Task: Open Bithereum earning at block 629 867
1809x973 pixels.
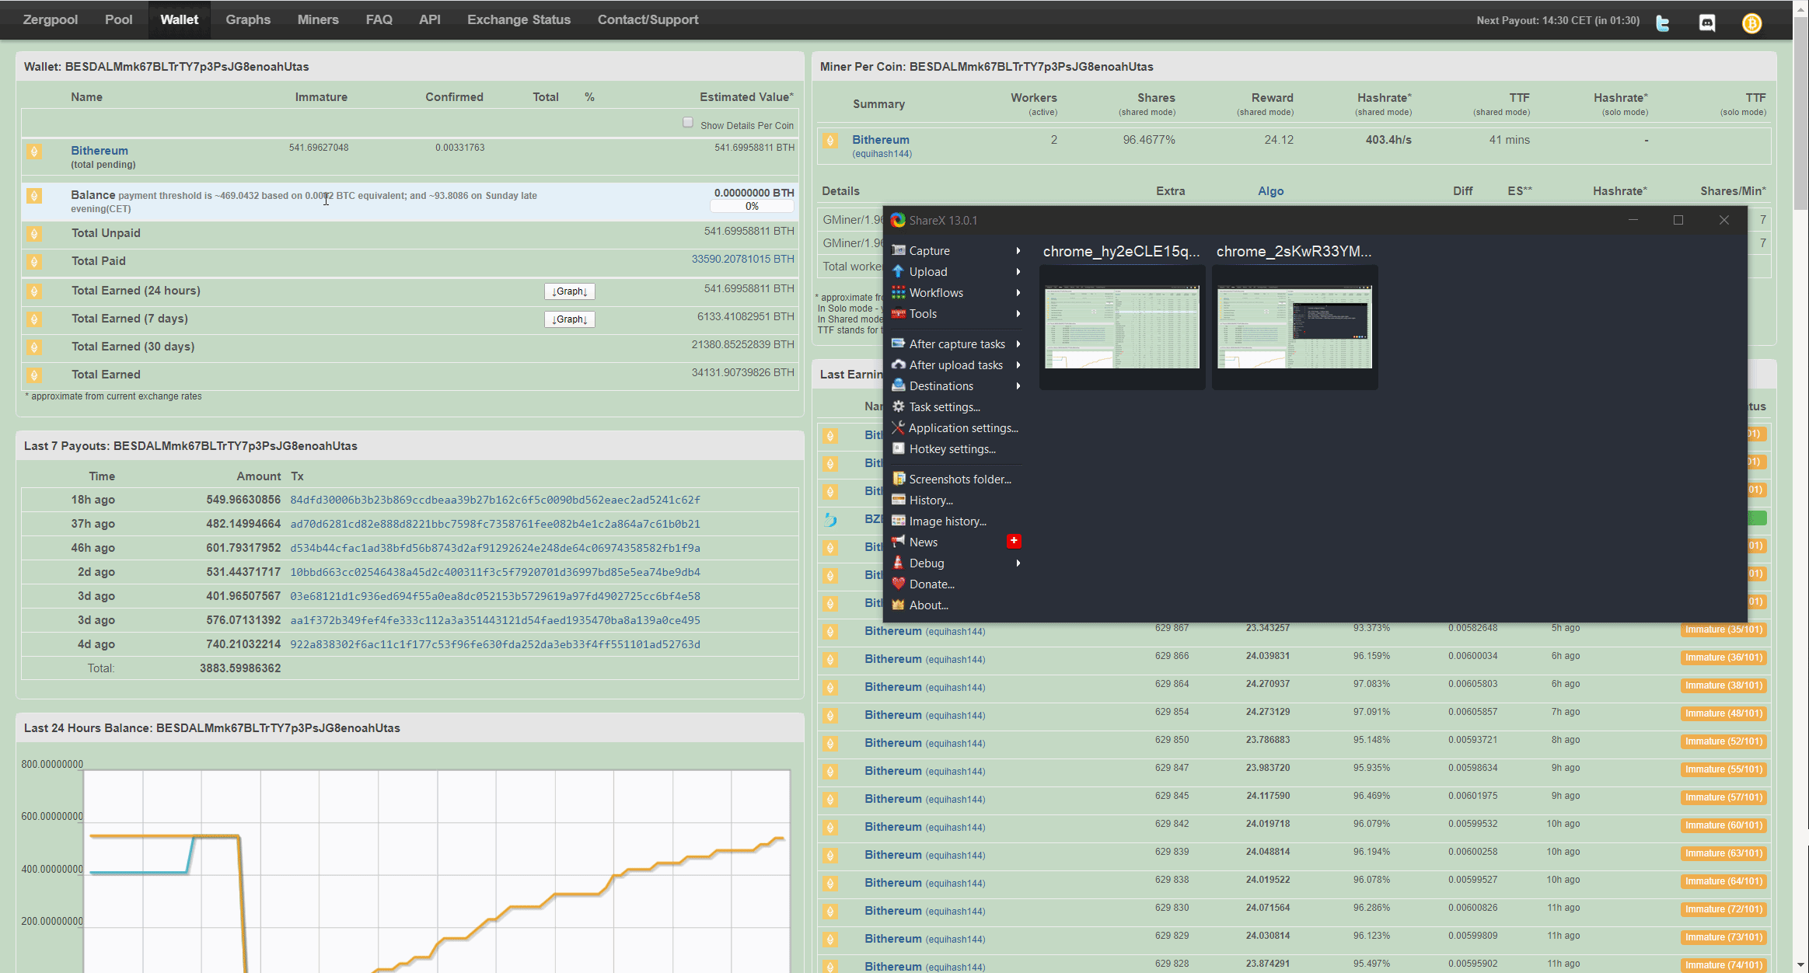Action: pos(893,631)
